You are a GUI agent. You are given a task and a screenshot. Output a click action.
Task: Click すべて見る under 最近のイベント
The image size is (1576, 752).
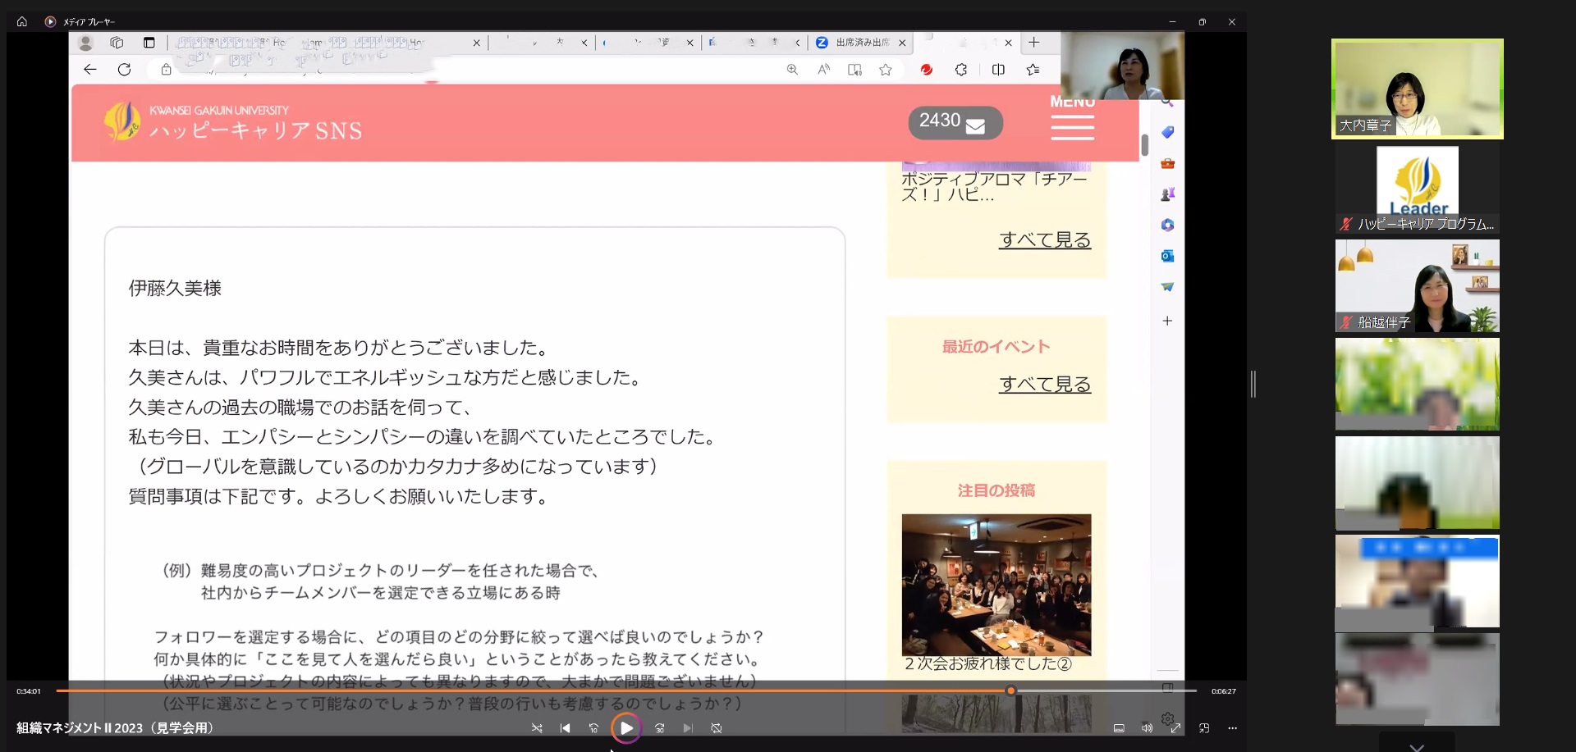pos(1044,385)
